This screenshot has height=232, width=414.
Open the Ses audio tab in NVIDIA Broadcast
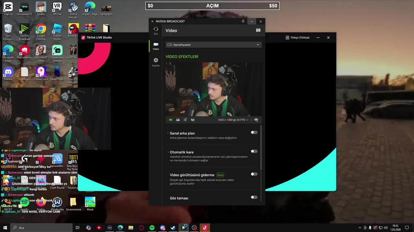click(x=156, y=31)
